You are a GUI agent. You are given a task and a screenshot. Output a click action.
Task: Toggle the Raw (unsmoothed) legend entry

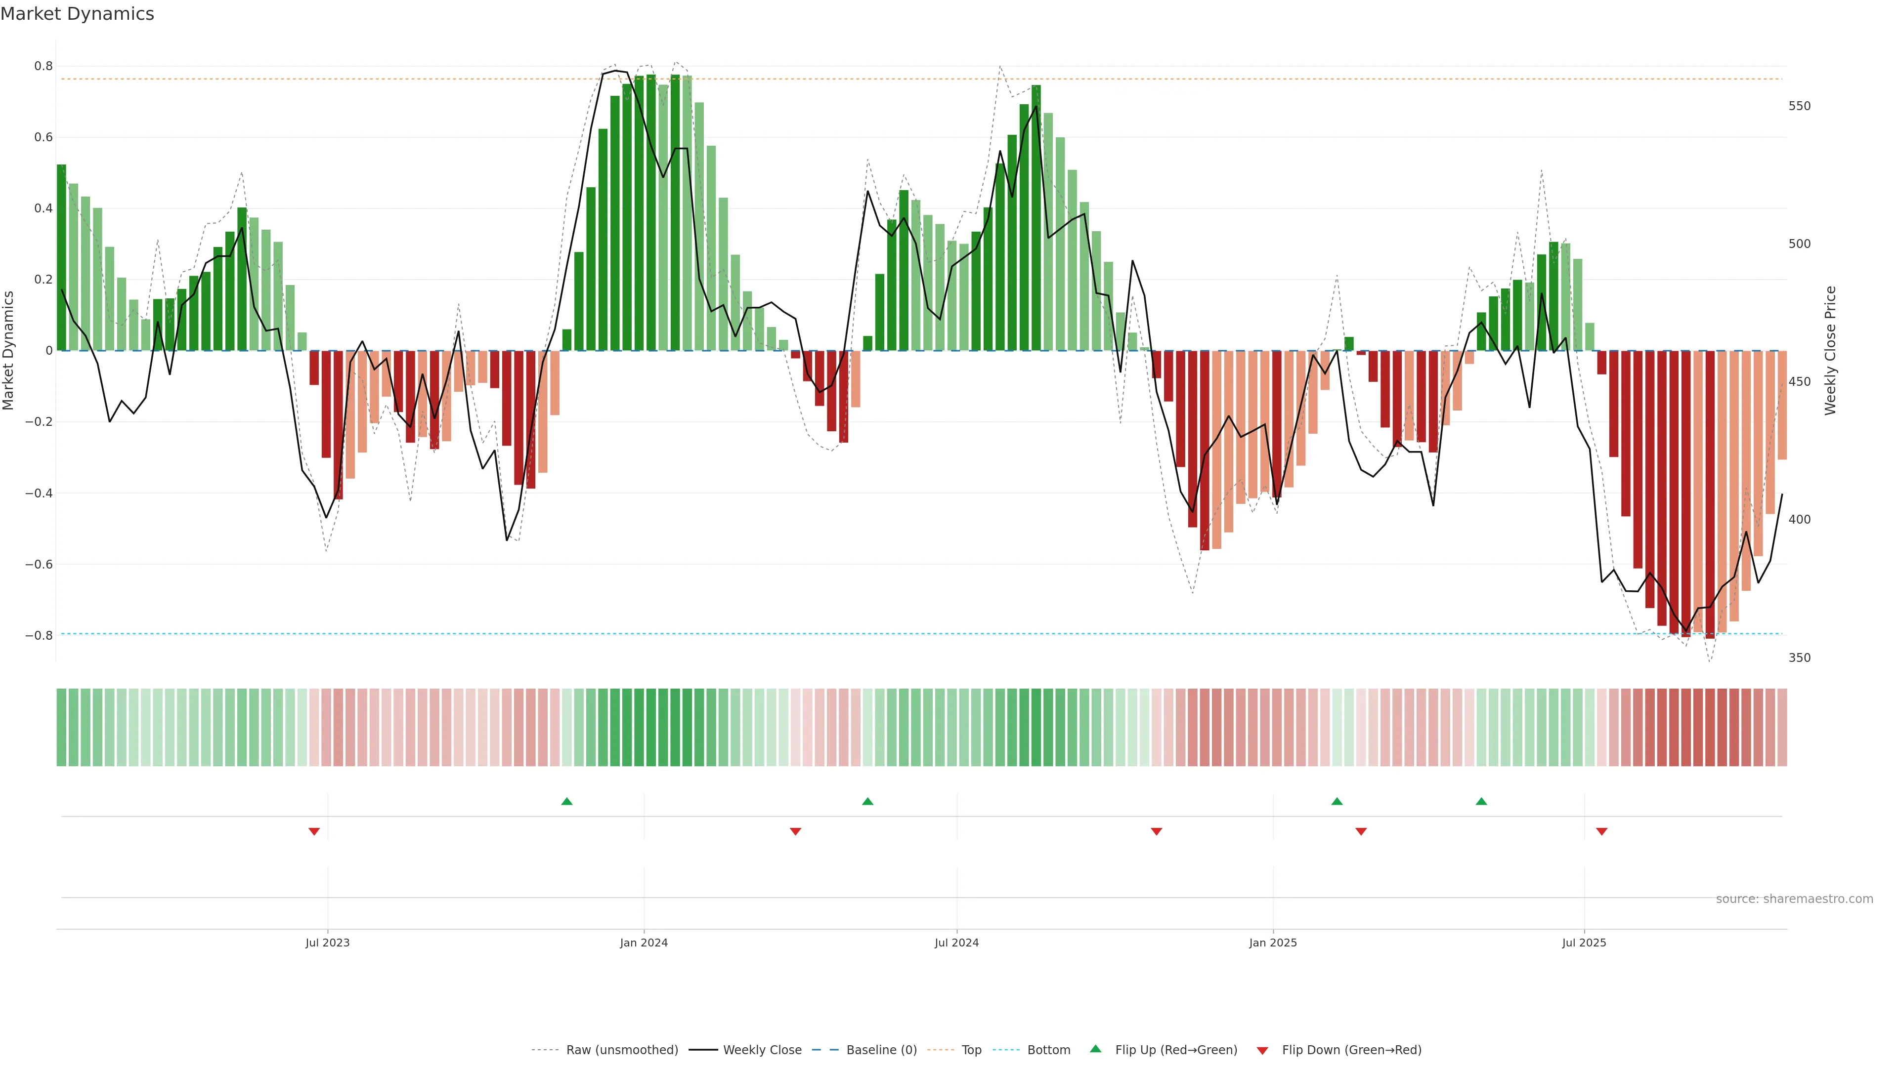click(x=621, y=1049)
